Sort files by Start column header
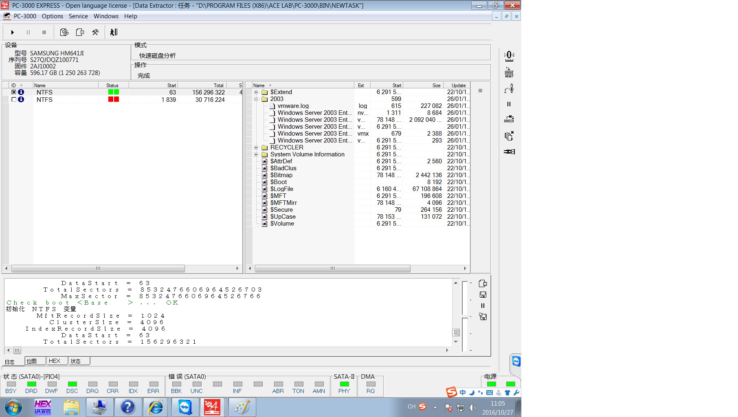This screenshot has width=738, height=417. pos(387,85)
